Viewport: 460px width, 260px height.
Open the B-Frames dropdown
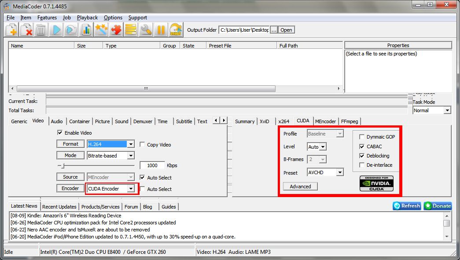[323, 159]
